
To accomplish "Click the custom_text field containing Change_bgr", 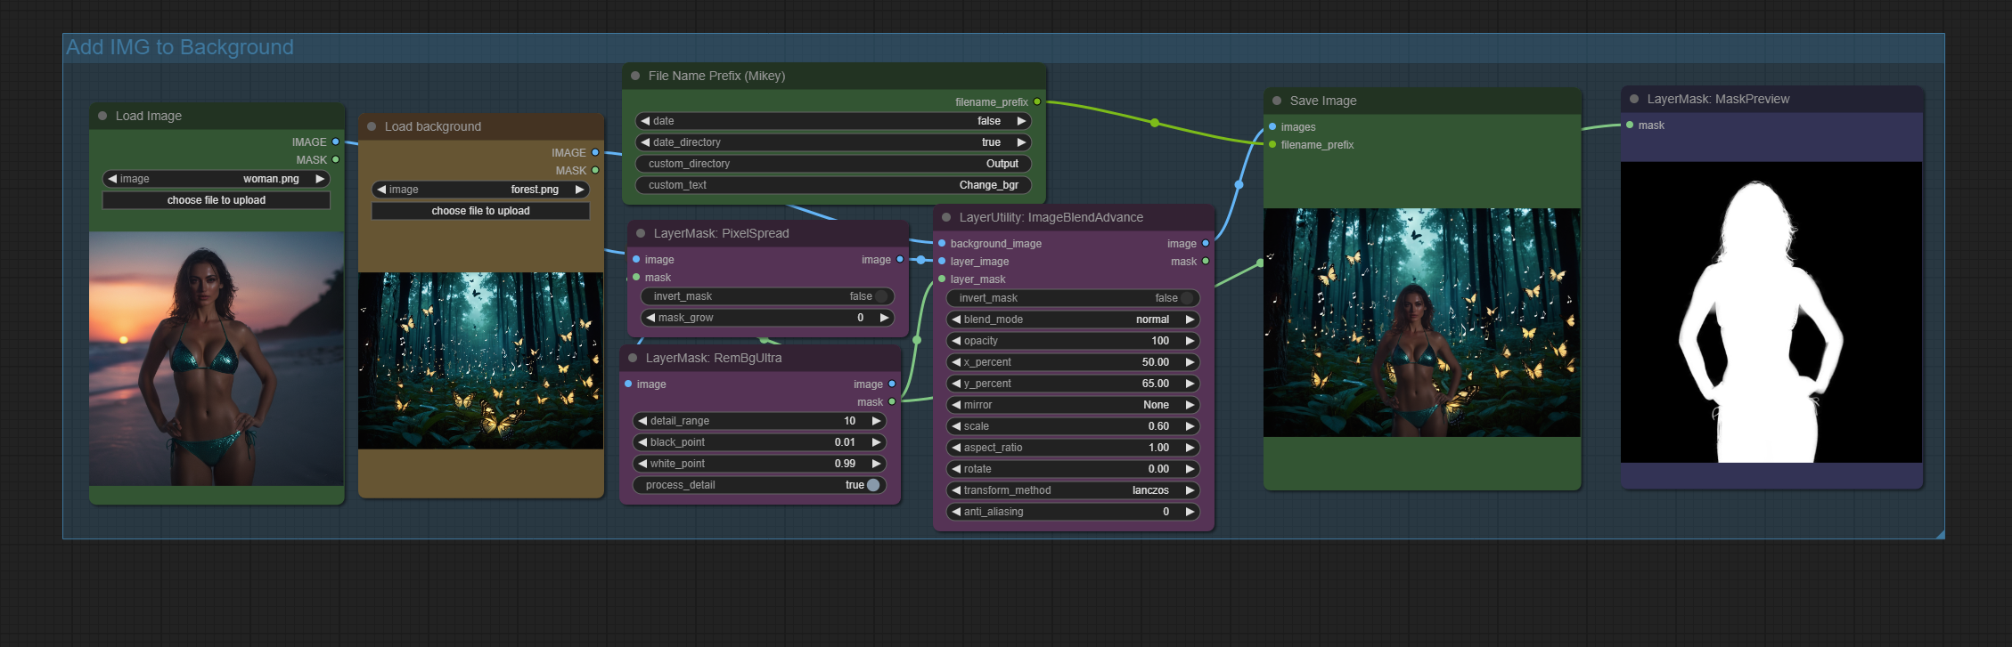I will click(x=832, y=185).
